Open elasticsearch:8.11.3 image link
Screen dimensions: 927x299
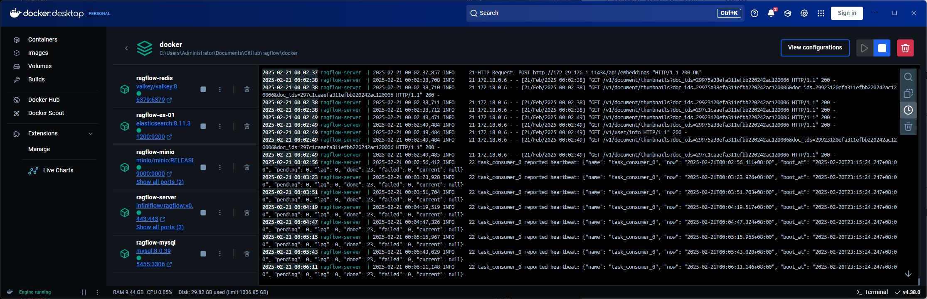(x=163, y=123)
